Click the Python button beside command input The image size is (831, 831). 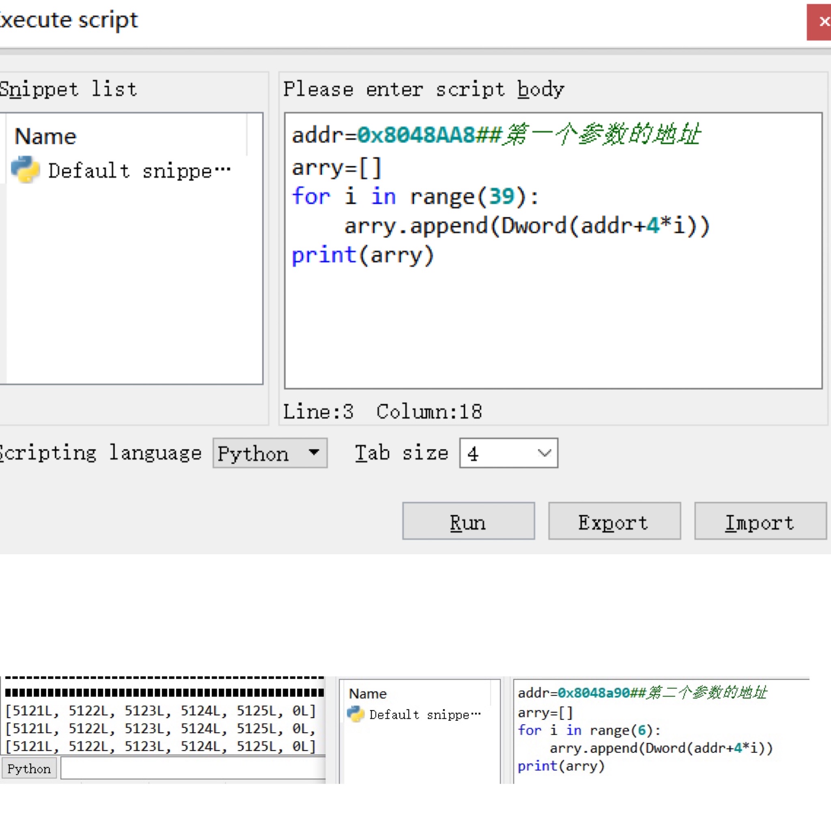[x=29, y=769]
